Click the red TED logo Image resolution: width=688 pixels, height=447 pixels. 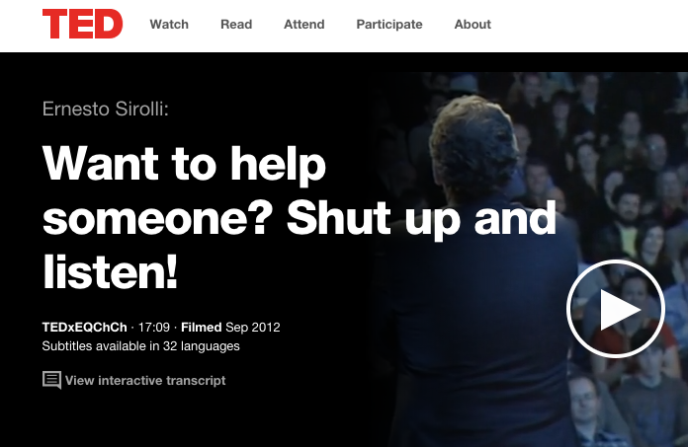(82, 24)
